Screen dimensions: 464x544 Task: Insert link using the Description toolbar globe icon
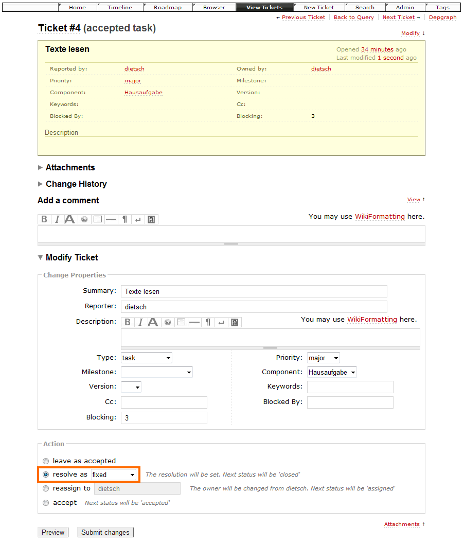point(167,322)
